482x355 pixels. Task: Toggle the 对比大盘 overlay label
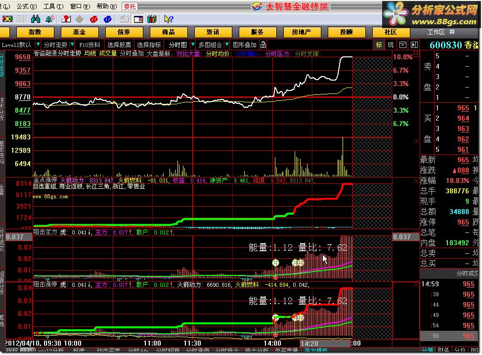pyautogui.click(x=188, y=54)
